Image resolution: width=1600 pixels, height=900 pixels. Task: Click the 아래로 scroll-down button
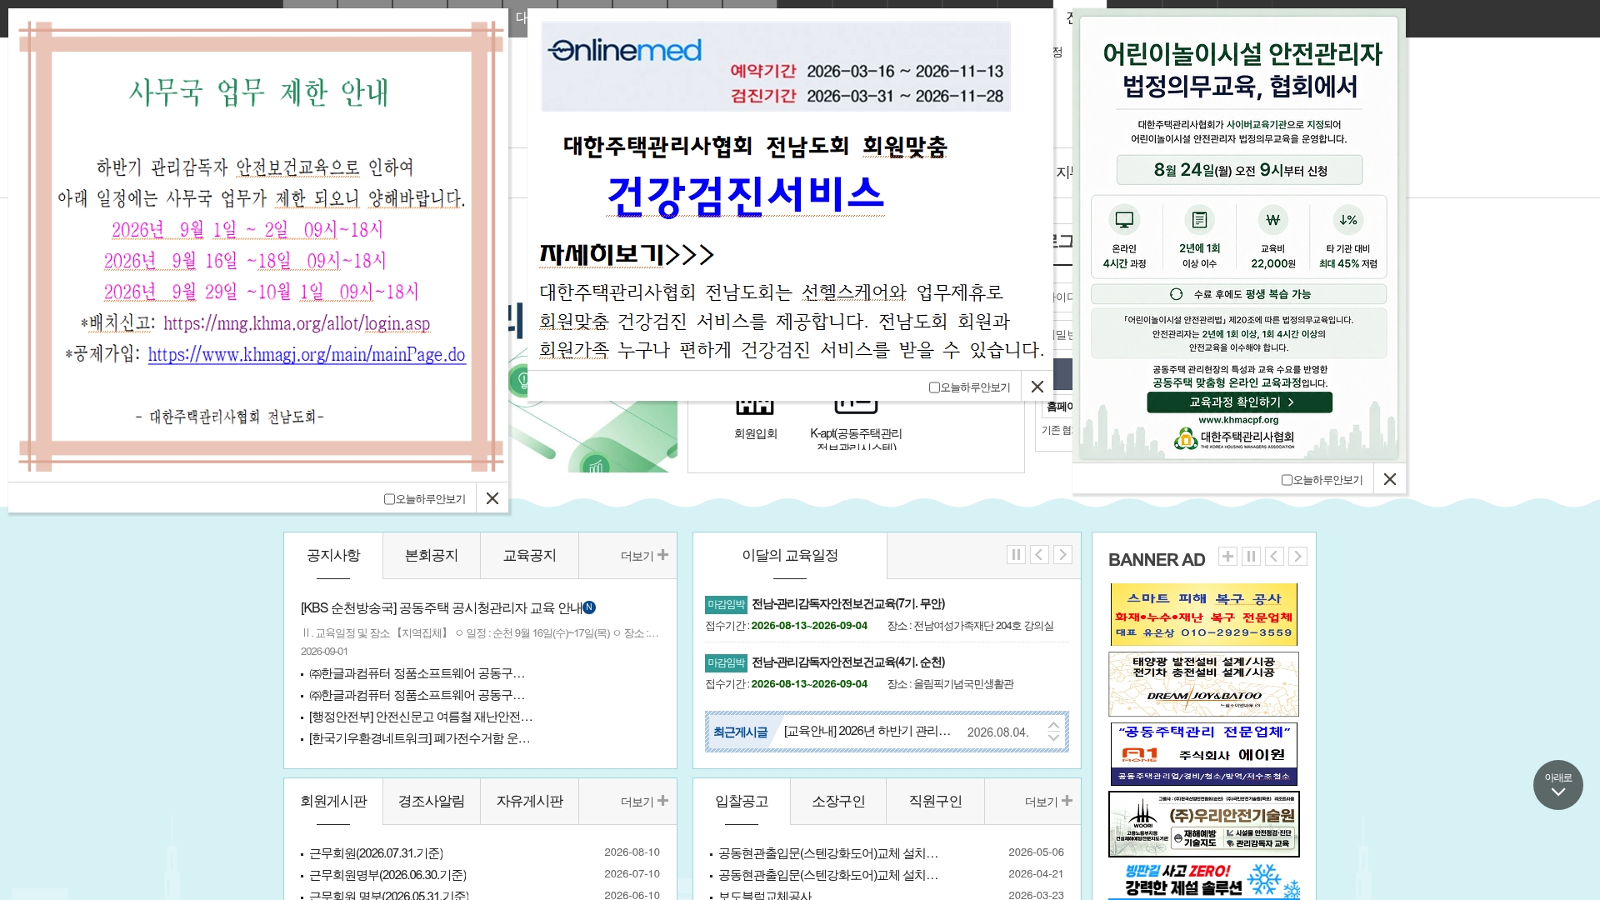click(x=1557, y=785)
